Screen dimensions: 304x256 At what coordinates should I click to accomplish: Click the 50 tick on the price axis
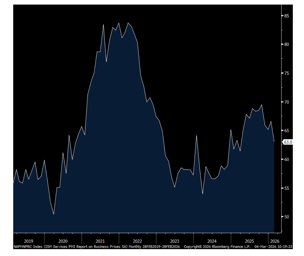click(286, 217)
